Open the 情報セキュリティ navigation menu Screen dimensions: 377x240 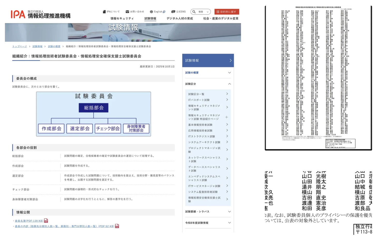pos(122,19)
